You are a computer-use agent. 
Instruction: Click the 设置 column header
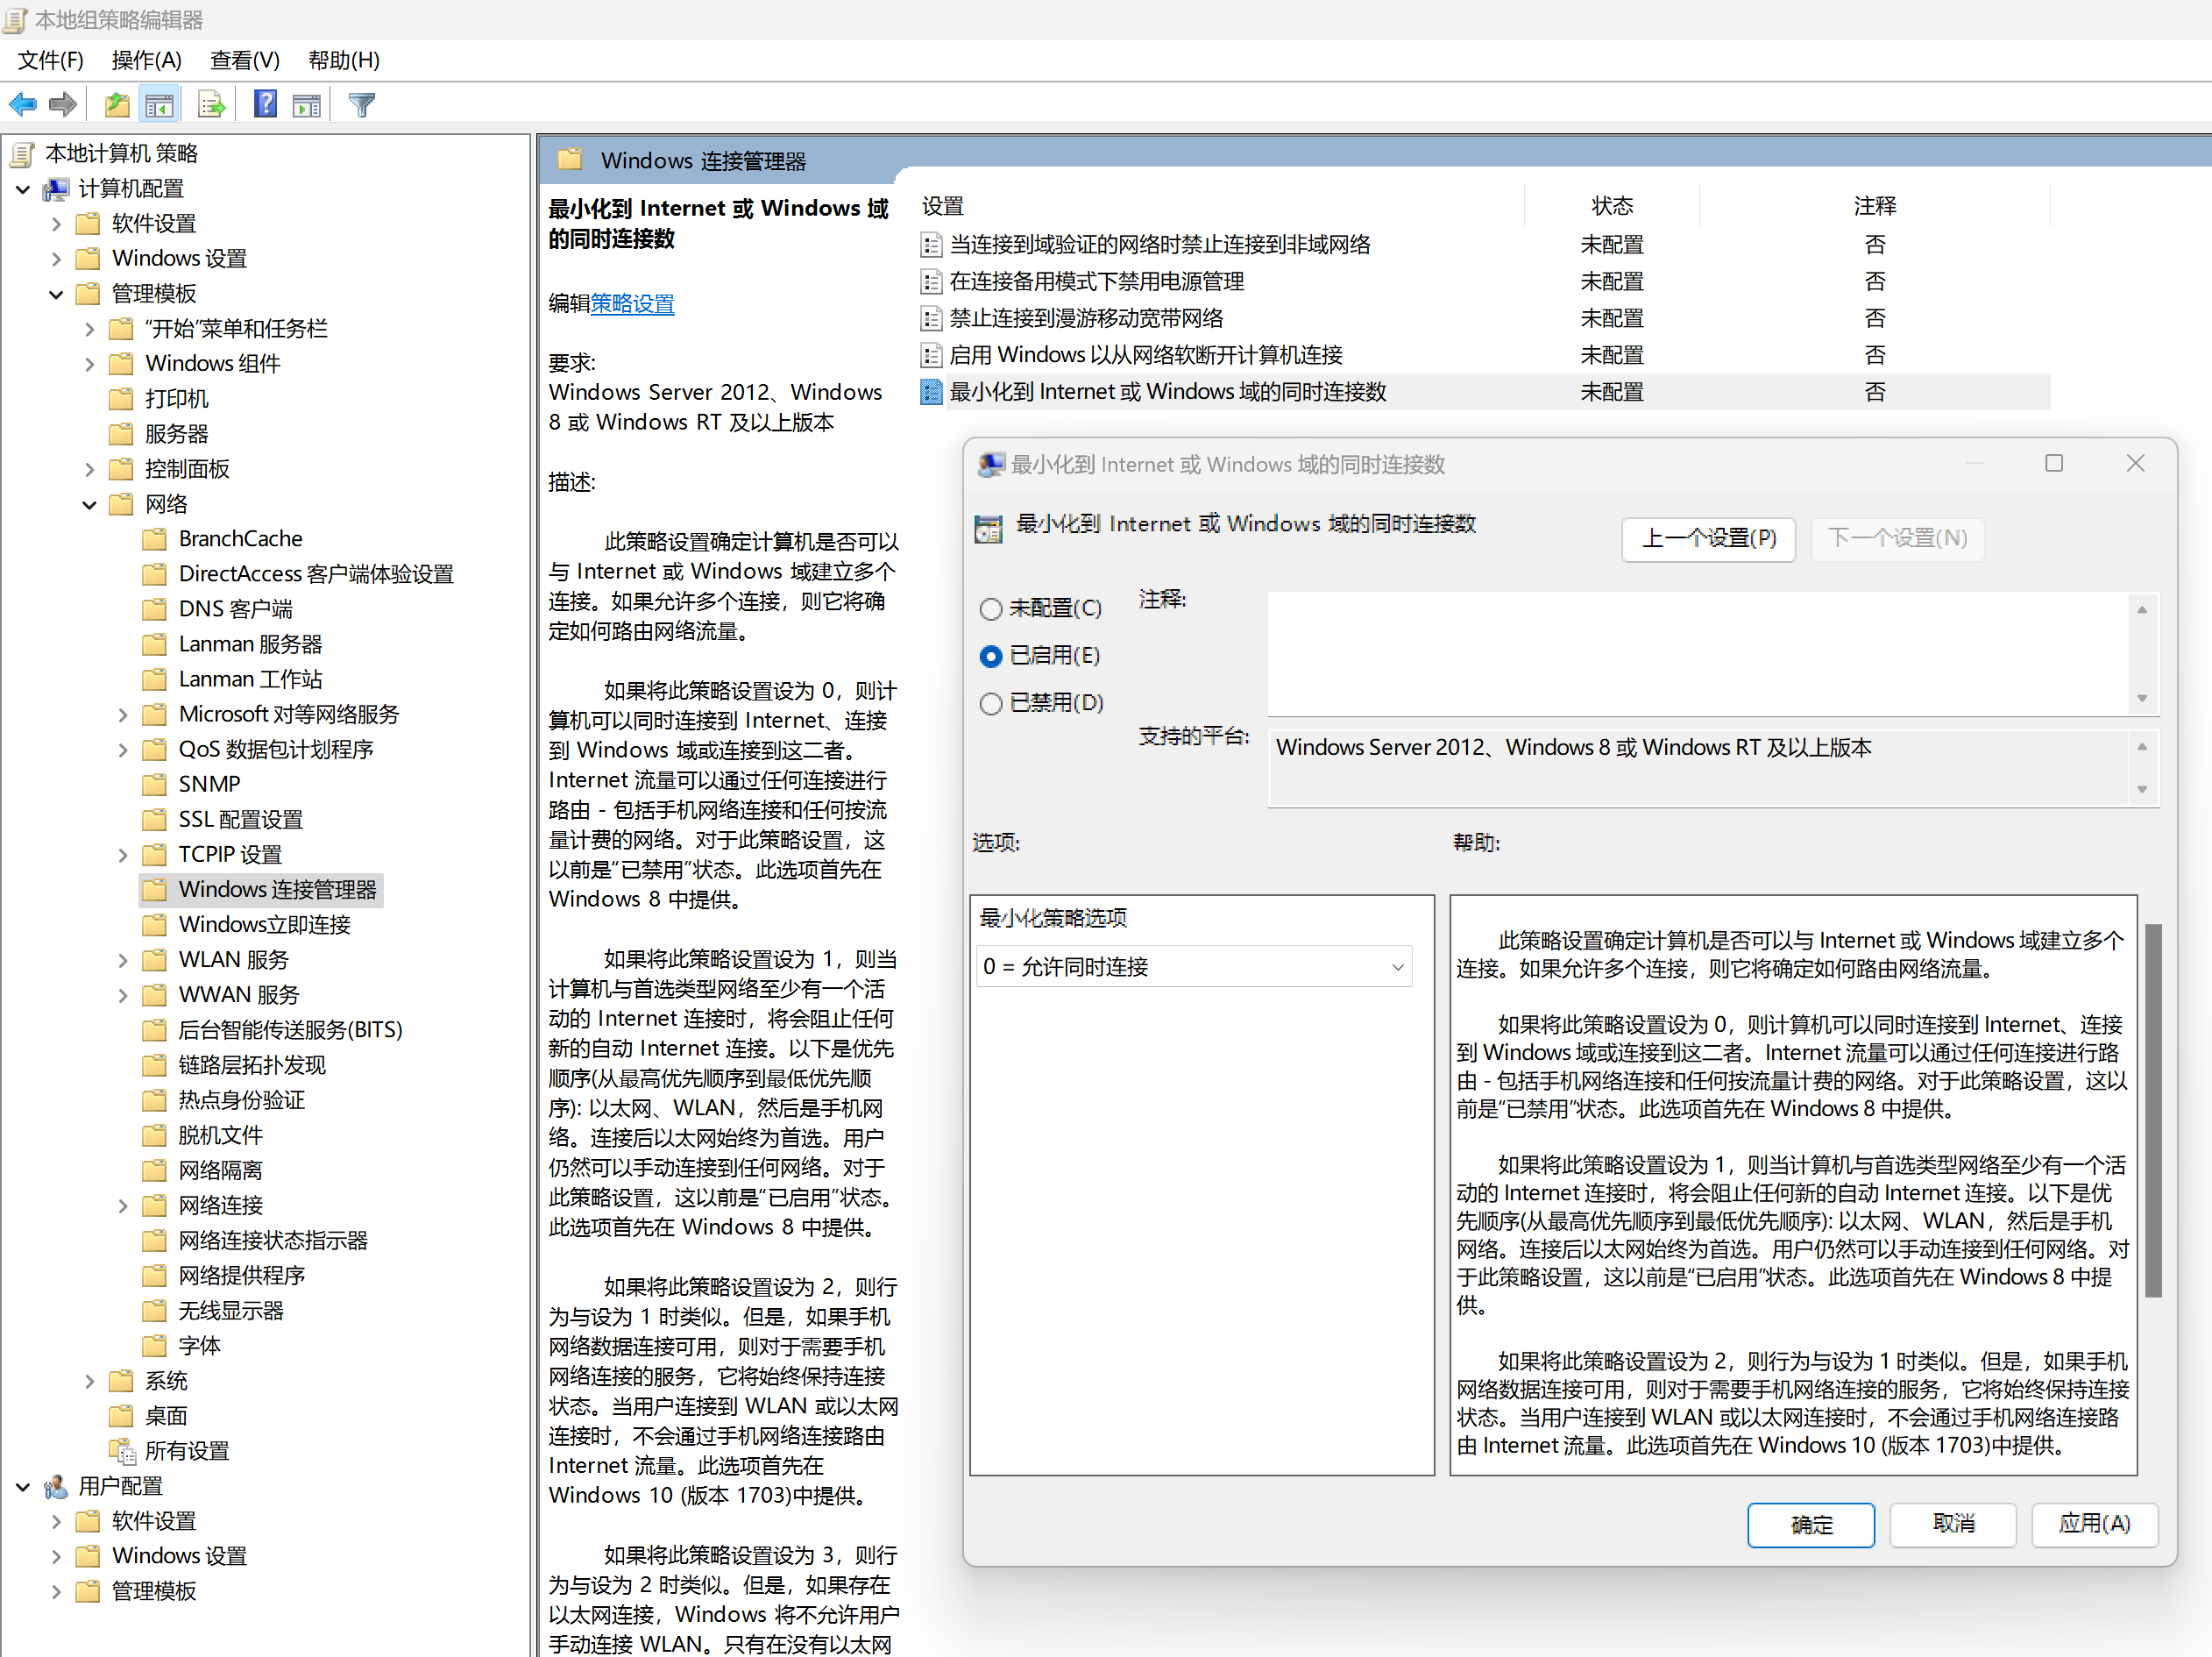1219,206
